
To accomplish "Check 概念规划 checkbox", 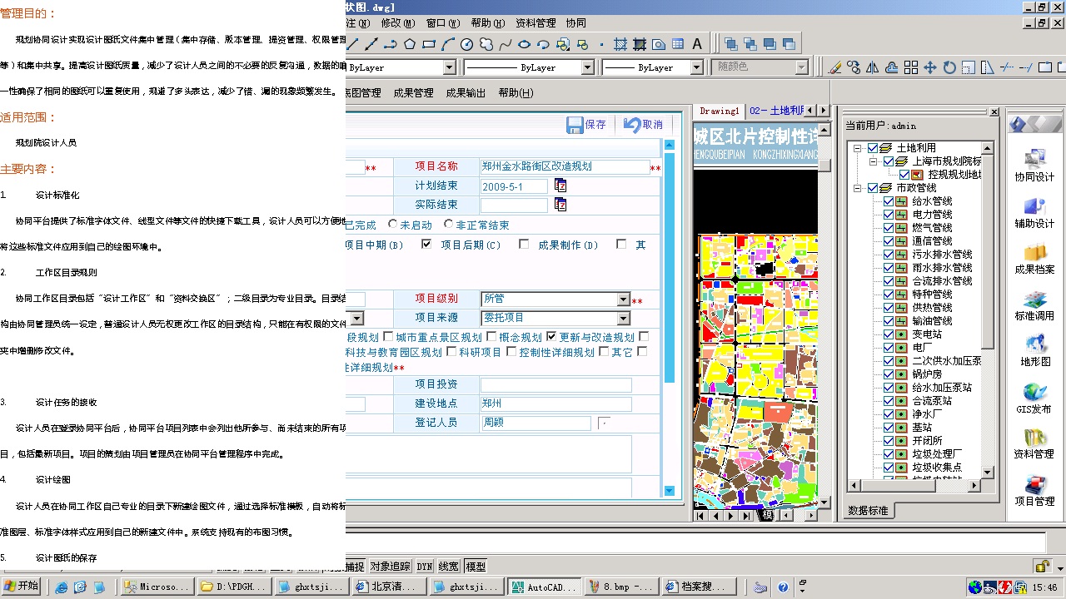I will point(491,337).
